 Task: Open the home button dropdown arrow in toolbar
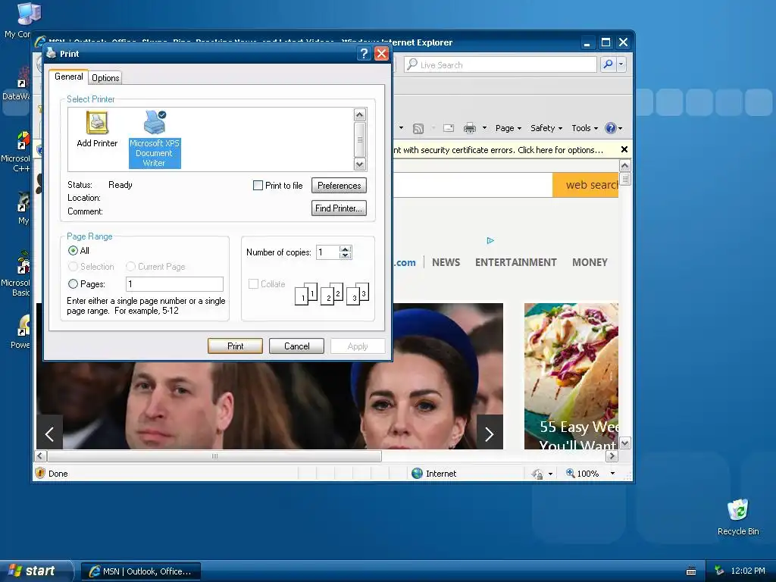point(401,128)
